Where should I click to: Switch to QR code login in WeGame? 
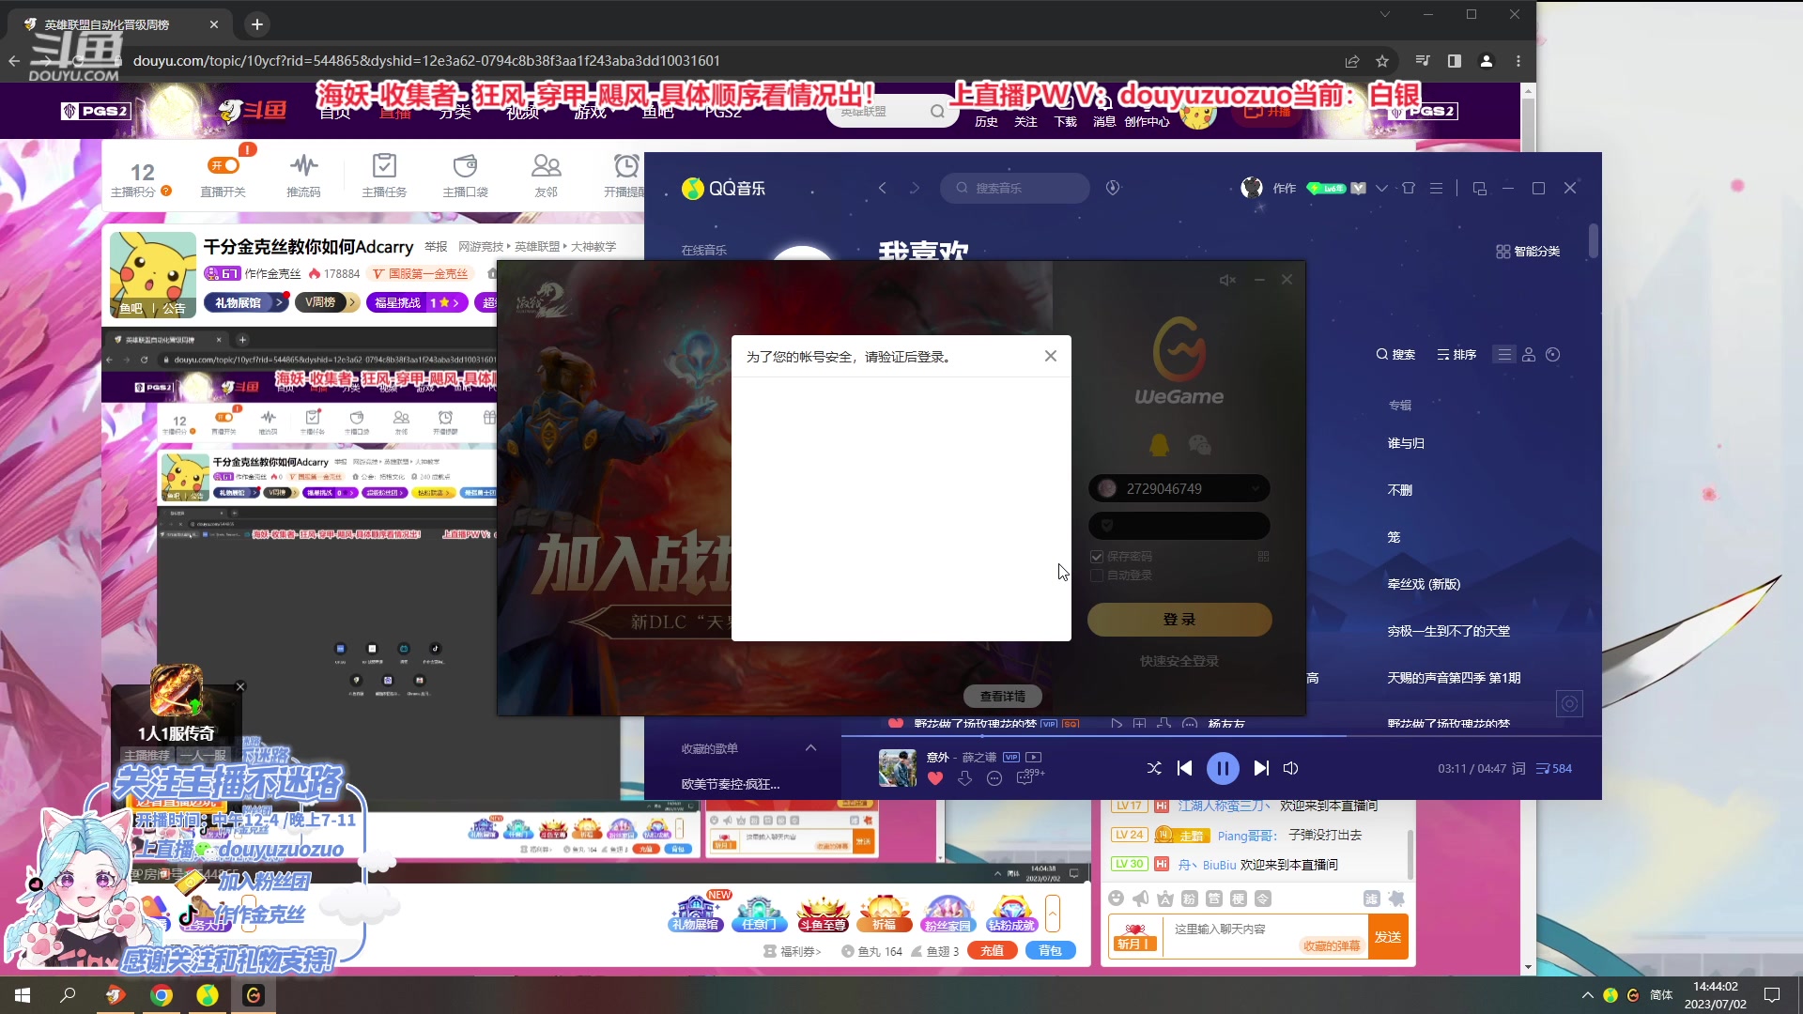pos(1263,557)
